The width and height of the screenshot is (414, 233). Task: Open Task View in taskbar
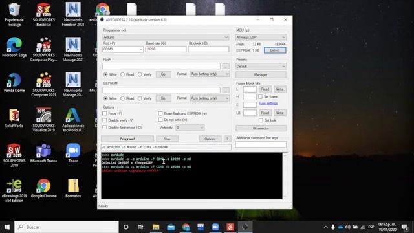140,227
